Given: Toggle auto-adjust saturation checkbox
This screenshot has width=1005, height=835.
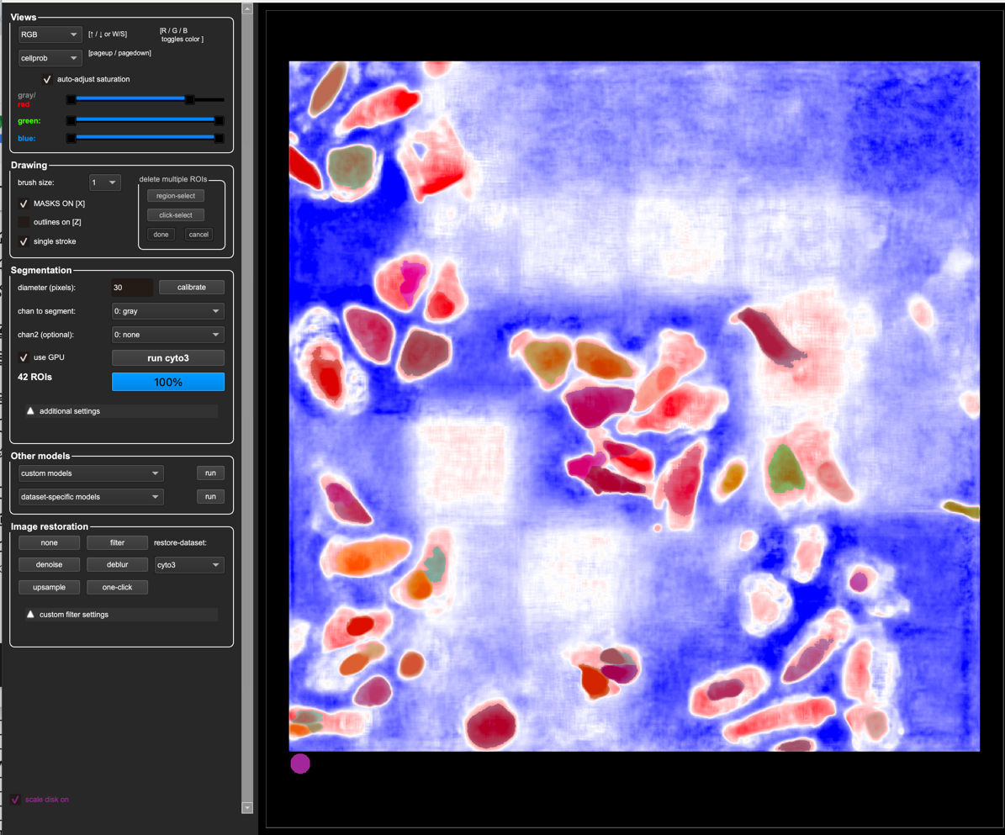Looking at the screenshot, I should (x=47, y=79).
